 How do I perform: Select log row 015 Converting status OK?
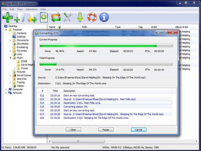[104, 107]
